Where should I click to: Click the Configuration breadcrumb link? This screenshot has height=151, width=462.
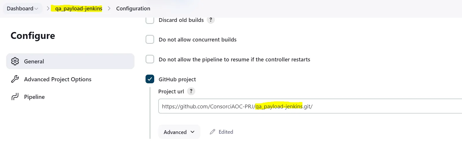point(133,9)
